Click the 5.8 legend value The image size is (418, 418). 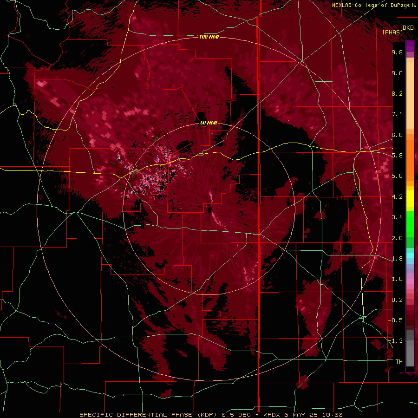click(x=397, y=156)
